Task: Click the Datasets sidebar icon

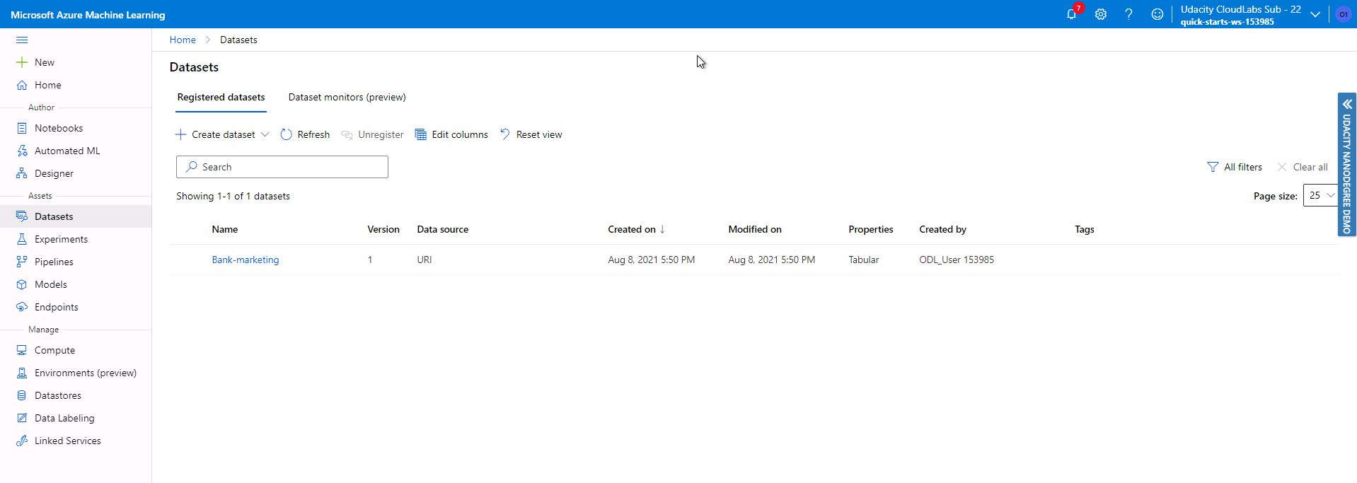Action: pos(22,216)
